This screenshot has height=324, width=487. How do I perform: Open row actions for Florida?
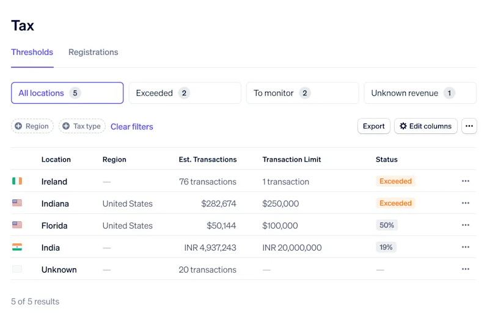pos(465,225)
